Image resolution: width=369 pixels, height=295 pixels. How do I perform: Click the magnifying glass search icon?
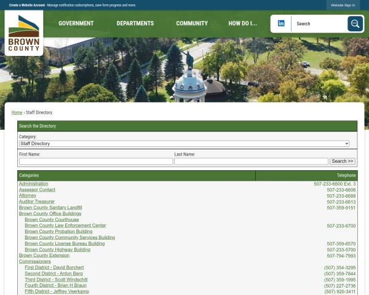coord(355,24)
